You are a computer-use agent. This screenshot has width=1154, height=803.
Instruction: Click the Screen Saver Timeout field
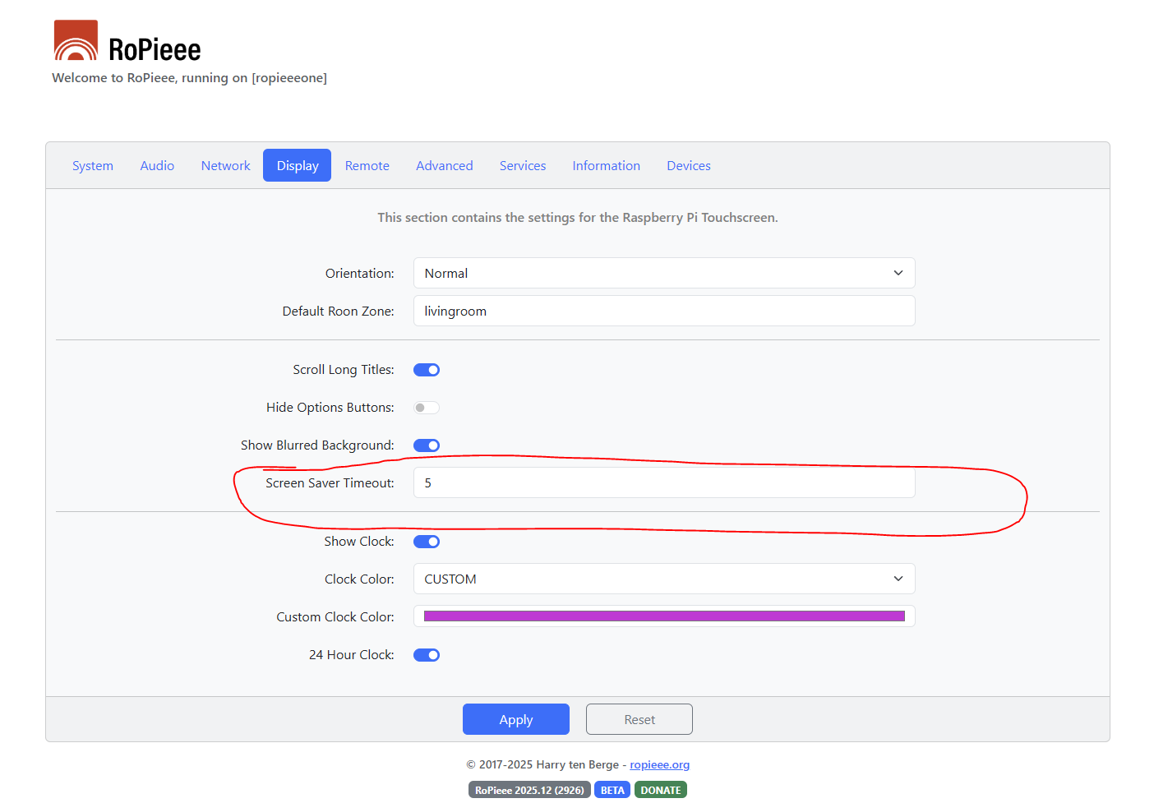coord(663,482)
